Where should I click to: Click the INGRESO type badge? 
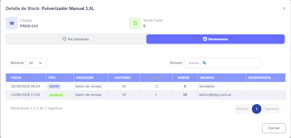click(x=56, y=95)
